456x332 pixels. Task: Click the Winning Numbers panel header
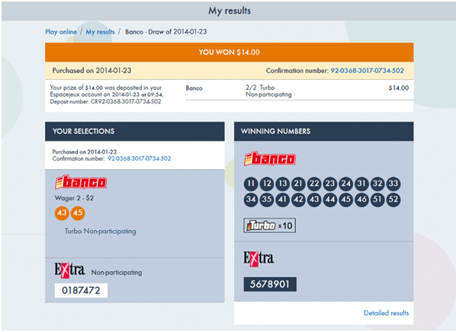[x=323, y=131]
